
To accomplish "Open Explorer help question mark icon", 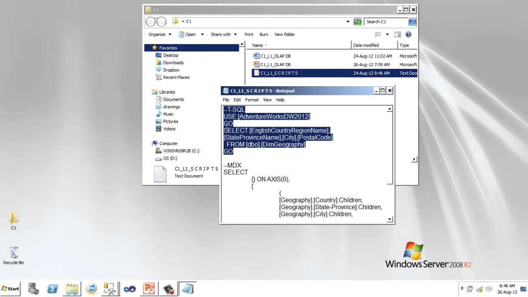I will coord(408,35).
